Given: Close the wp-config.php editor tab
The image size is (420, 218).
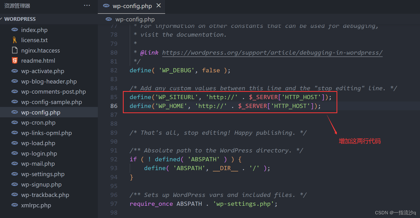Looking at the screenshot, I should click(x=159, y=5).
